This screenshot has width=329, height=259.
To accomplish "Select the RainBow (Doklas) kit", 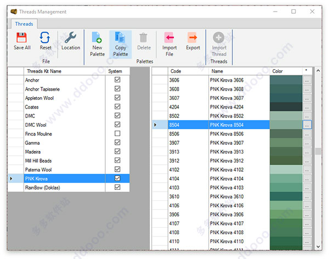I will pyautogui.click(x=64, y=188).
